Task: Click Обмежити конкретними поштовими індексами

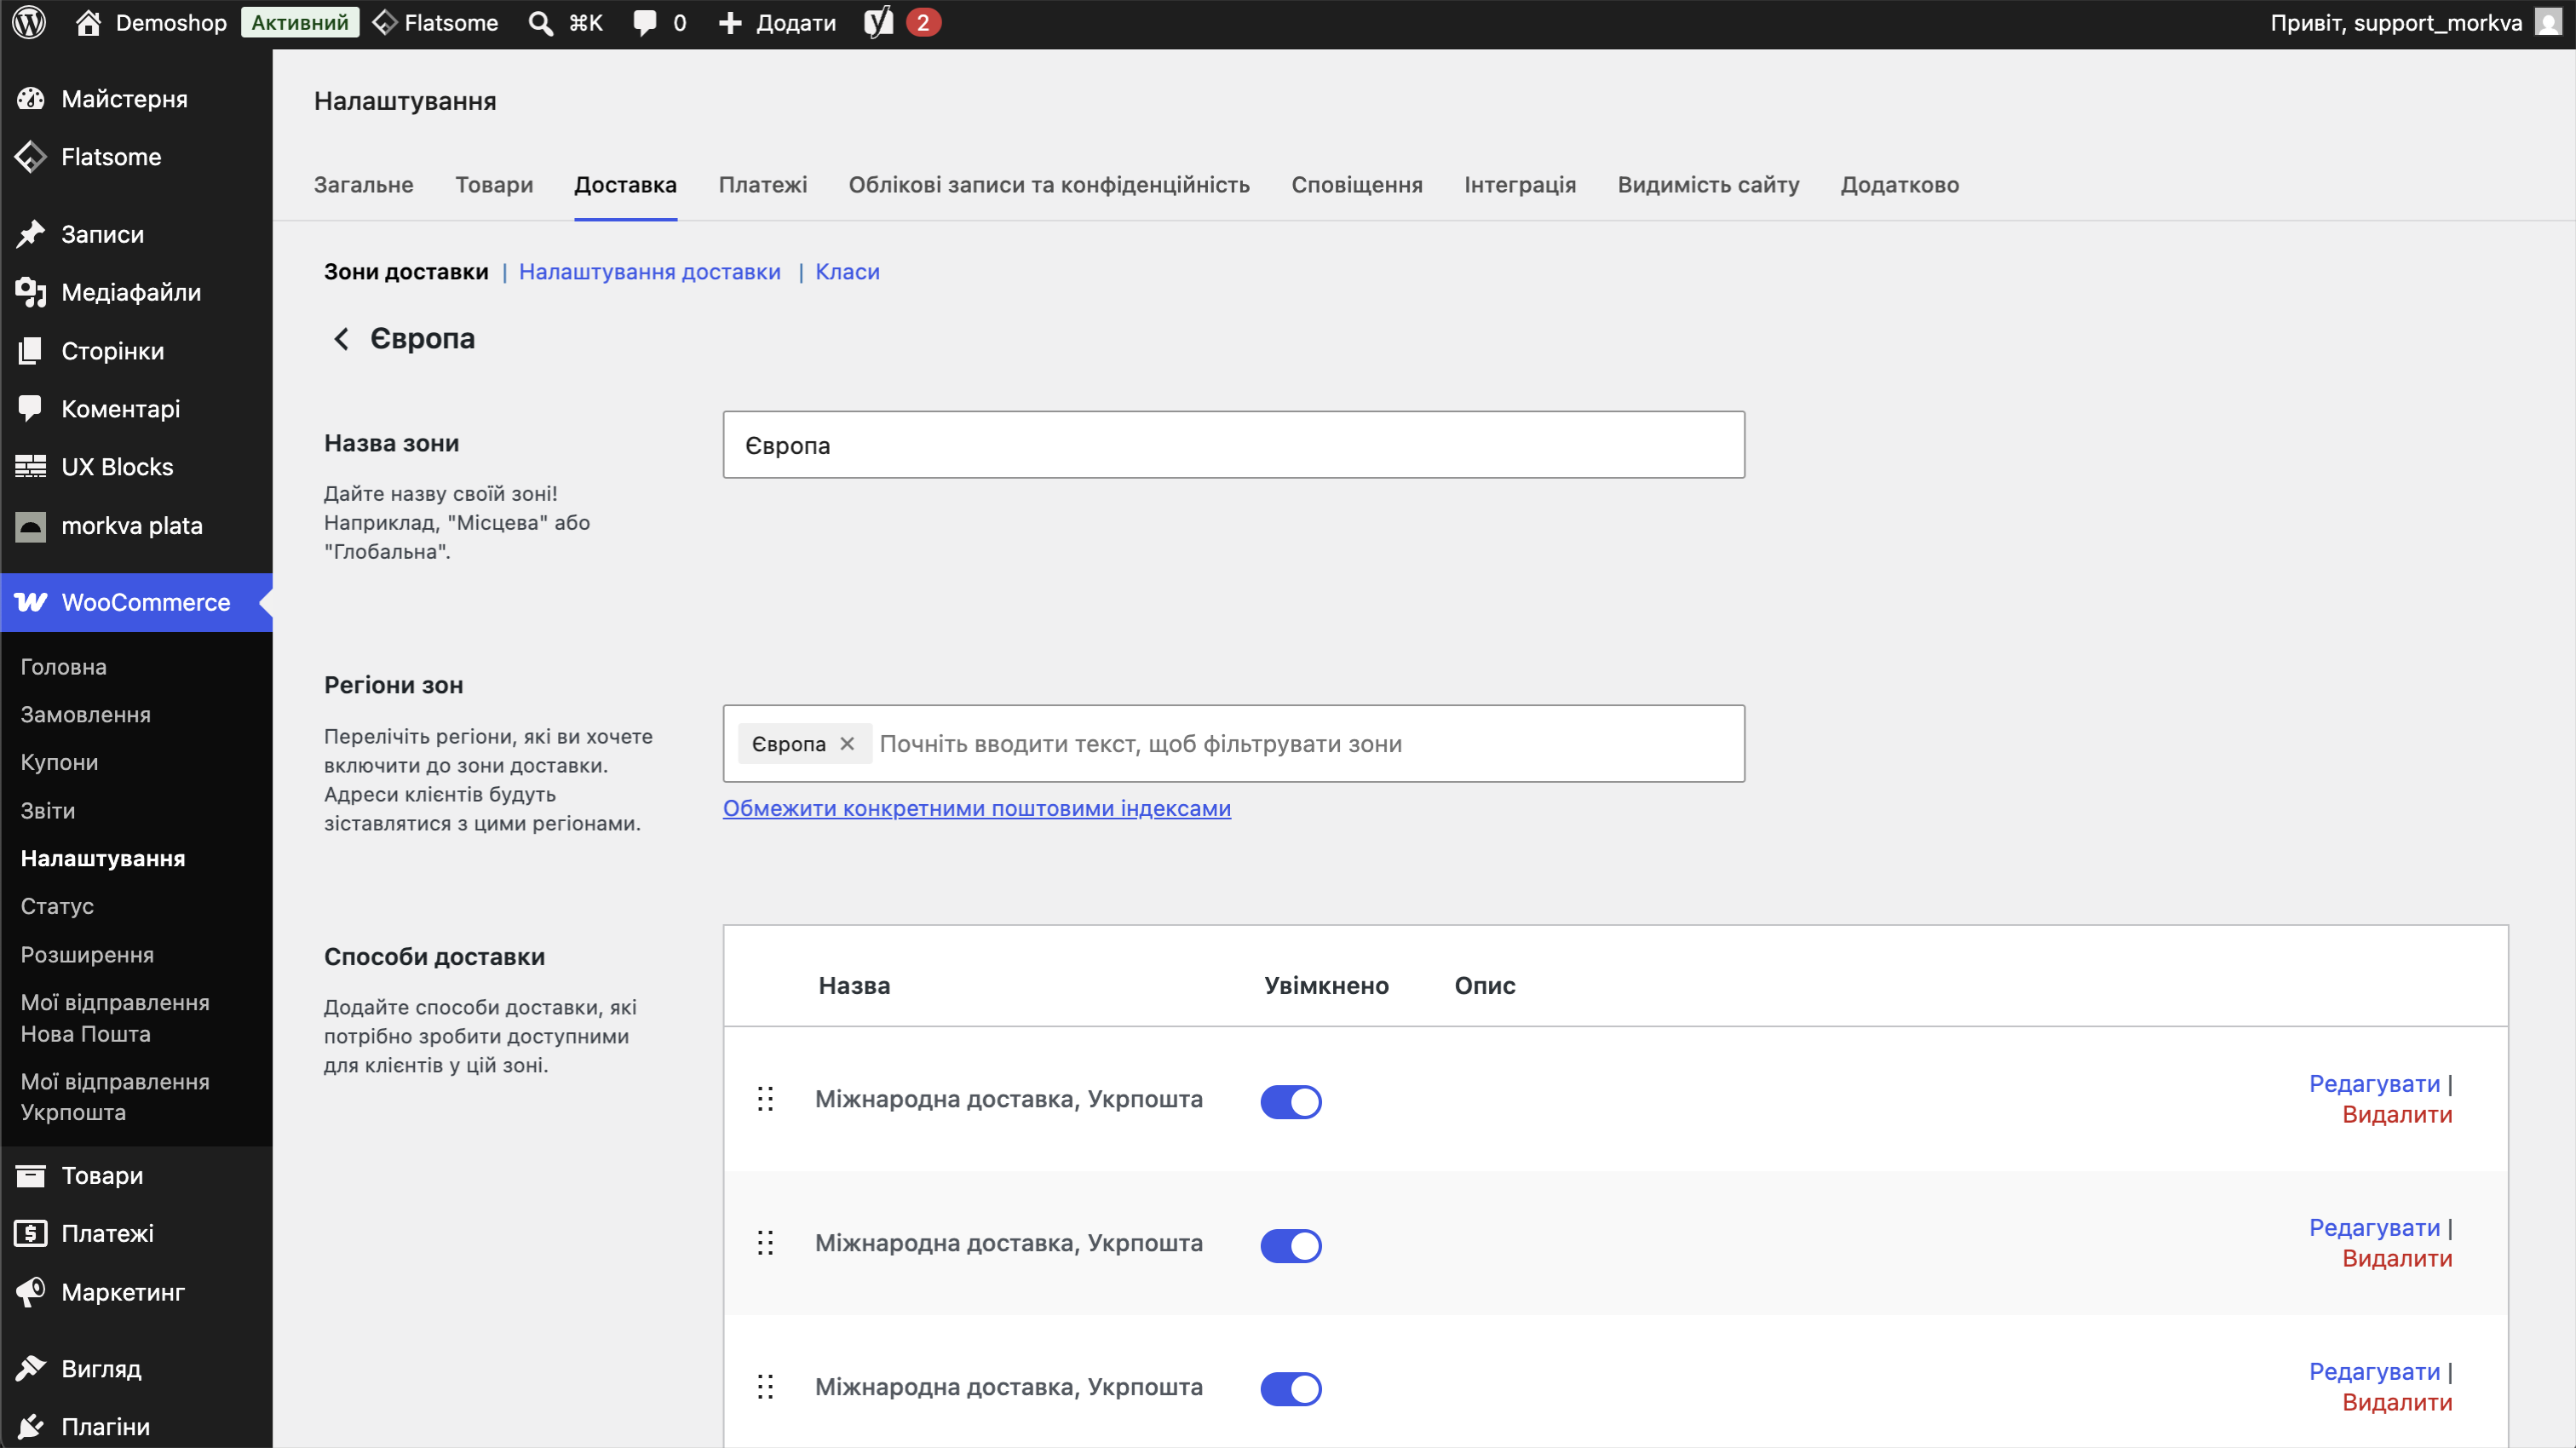Action: pyautogui.click(x=976, y=808)
